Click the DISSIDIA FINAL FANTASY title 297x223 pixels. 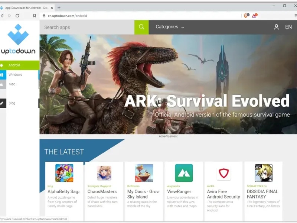tap(262, 194)
